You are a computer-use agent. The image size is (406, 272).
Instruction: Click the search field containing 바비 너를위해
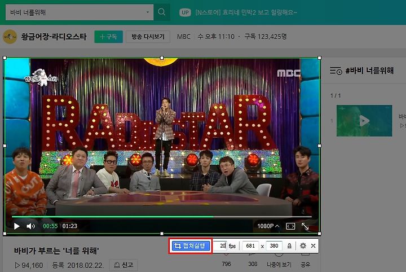point(80,12)
